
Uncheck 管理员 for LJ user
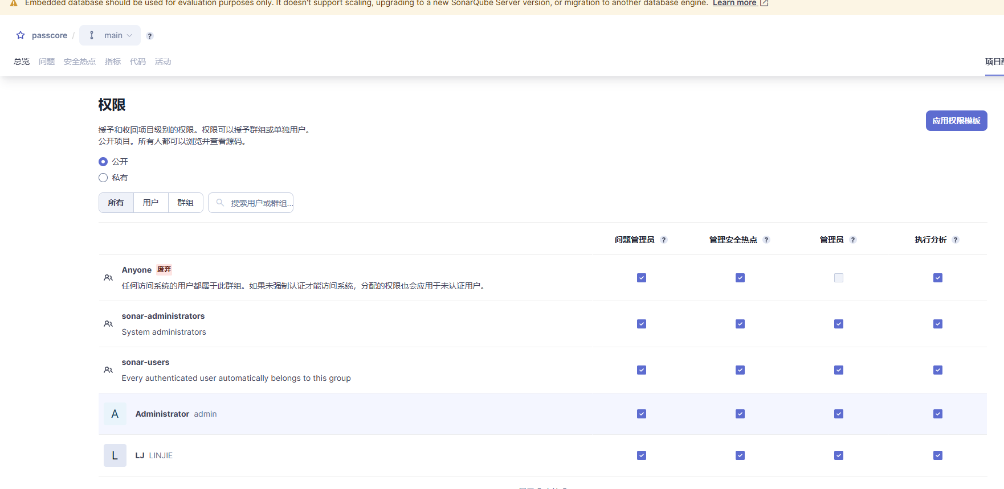point(839,455)
